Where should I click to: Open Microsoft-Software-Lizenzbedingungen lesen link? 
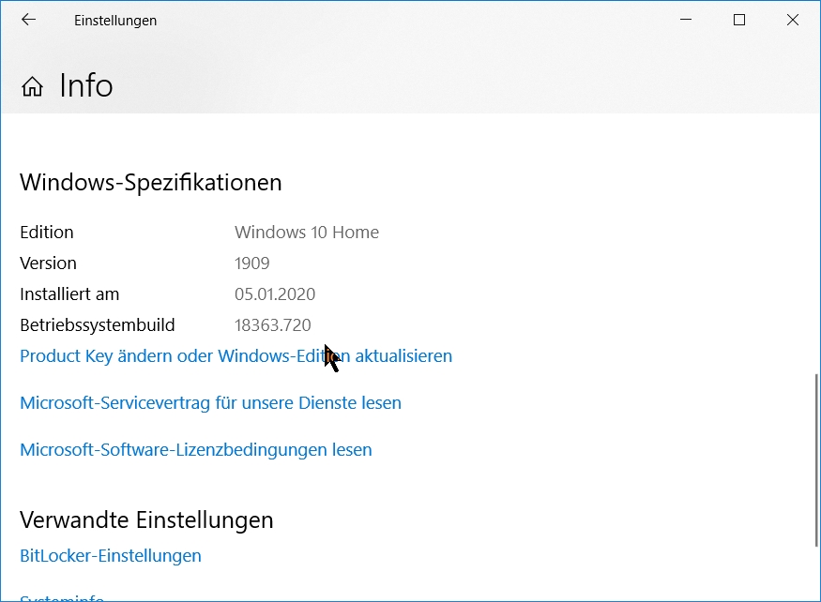(195, 450)
